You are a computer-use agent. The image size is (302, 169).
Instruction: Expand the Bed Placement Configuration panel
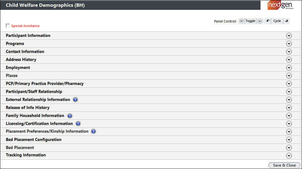[288, 140]
